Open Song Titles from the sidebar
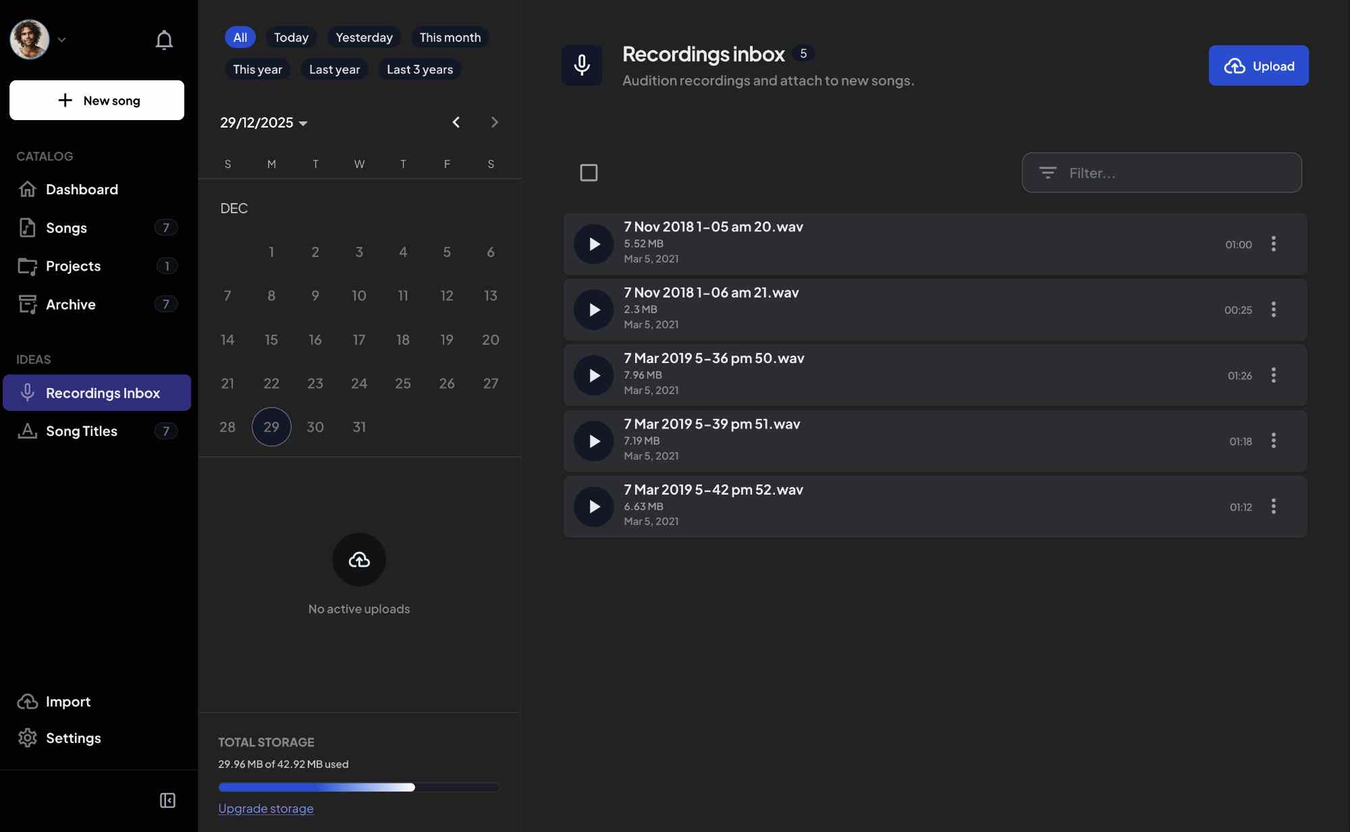This screenshot has height=832, width=1350. tap(81, 431)
